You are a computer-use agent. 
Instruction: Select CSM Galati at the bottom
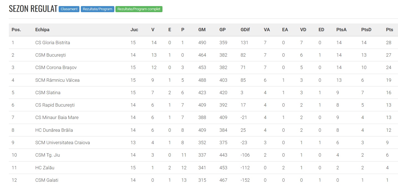click(x=47, y=180)
